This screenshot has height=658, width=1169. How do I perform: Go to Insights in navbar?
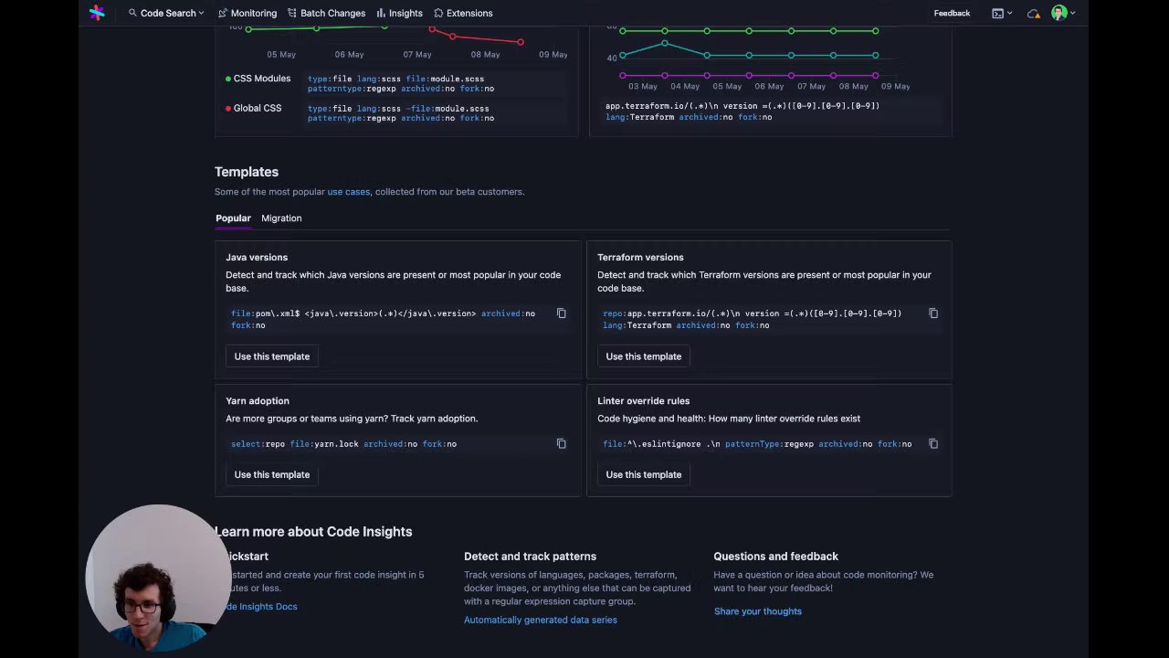399,13
